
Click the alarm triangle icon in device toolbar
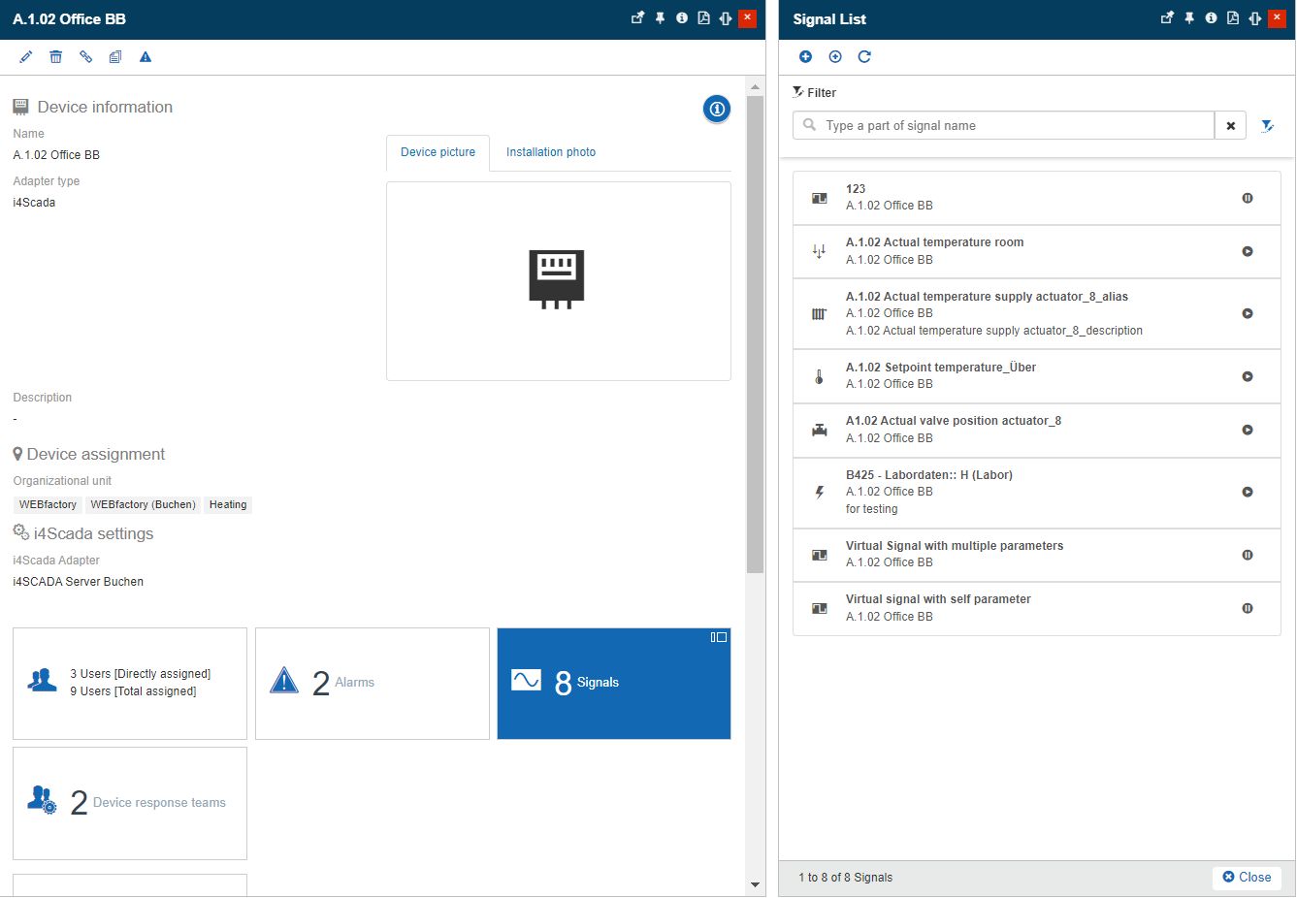146,57
